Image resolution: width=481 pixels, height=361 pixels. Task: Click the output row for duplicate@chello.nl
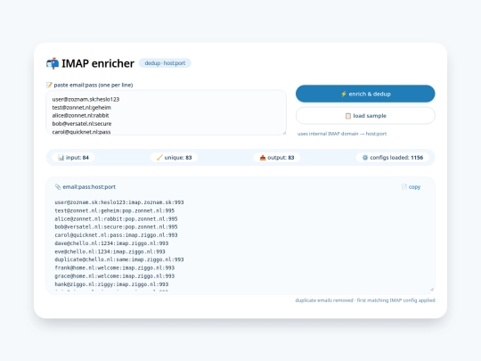point(119,259)
